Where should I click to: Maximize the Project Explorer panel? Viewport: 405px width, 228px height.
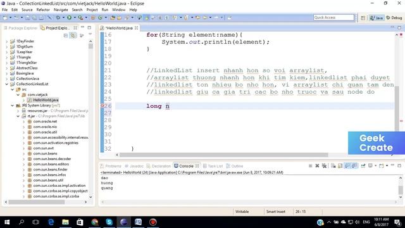89,27
